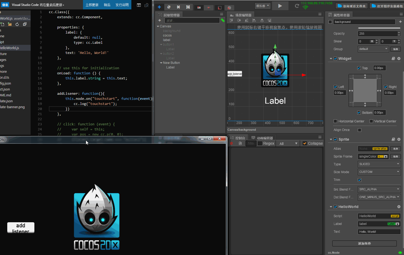Select the move transform tool in Cocos toolbar
Viewport: 404px width, 255px height.
(159, 7)
